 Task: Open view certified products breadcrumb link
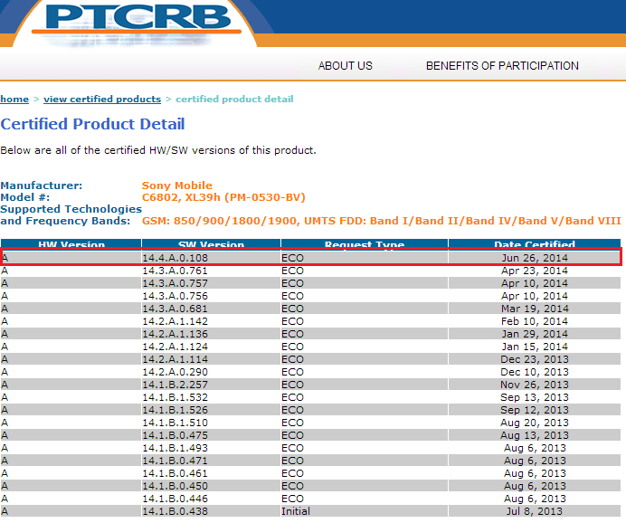[102, 99]
